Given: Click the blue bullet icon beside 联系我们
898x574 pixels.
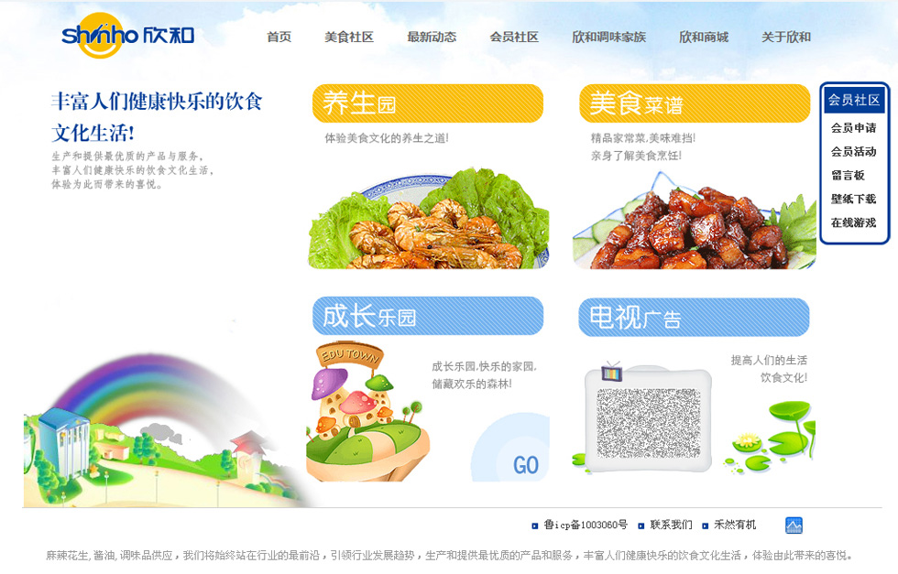Looking at the screenshot, I should tap(641, 525).
